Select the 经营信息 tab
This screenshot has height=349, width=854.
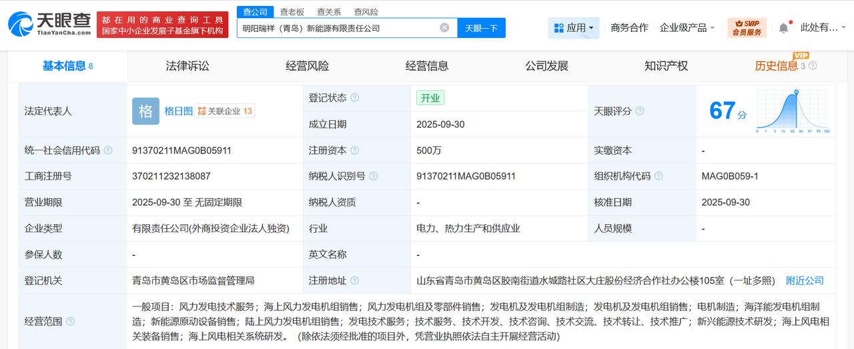427,66
